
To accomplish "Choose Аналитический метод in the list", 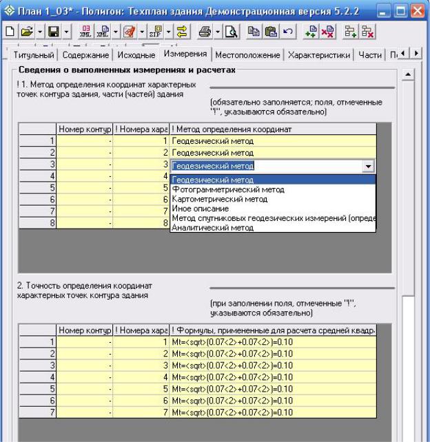I will tap(273, 227).
